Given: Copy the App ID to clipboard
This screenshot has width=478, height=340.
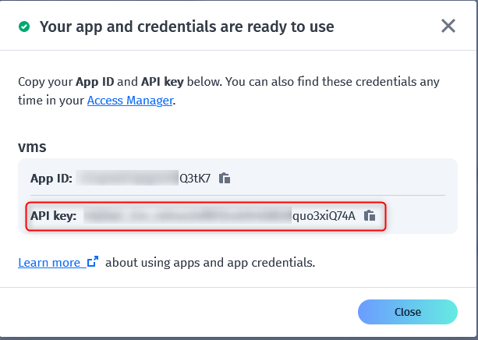Looking at the screenshot, I should click(x=225, y=178).
